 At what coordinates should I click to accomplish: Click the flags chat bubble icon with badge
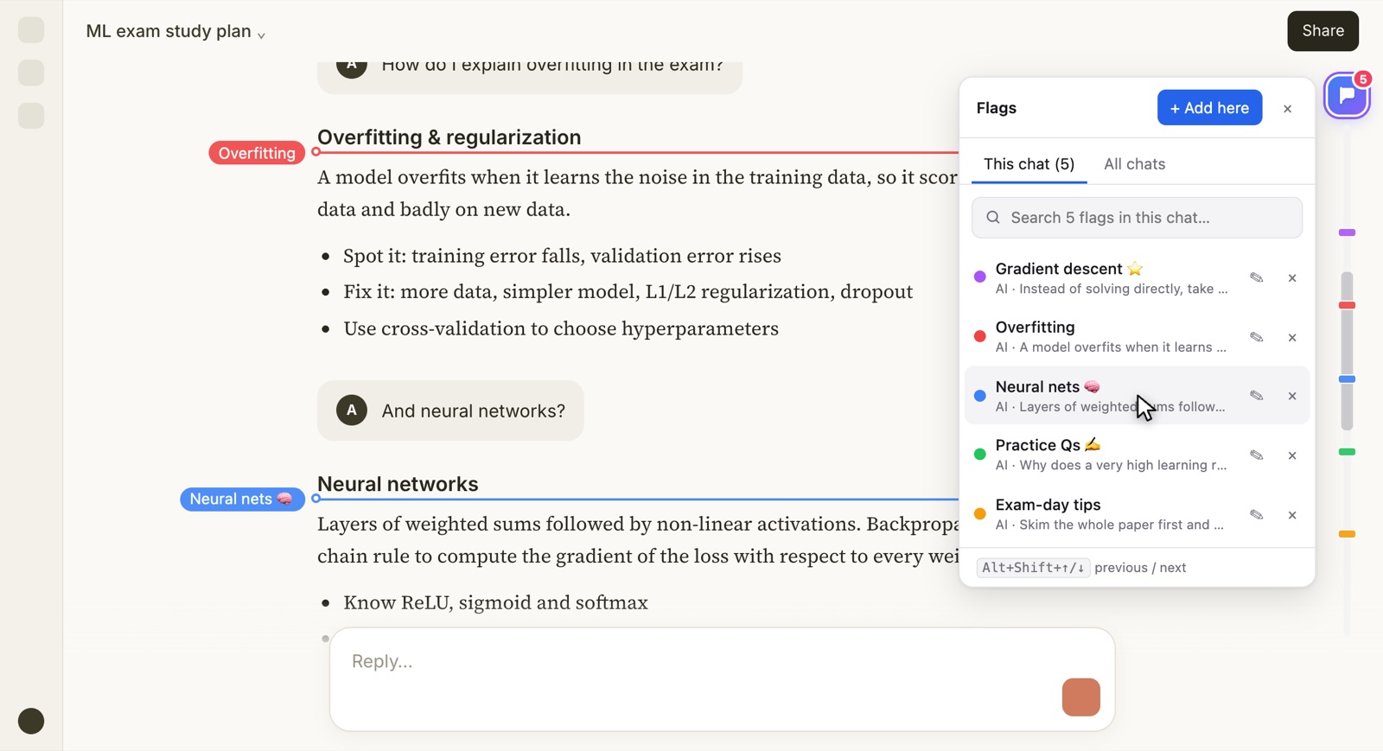click(x=1347, y=96)
